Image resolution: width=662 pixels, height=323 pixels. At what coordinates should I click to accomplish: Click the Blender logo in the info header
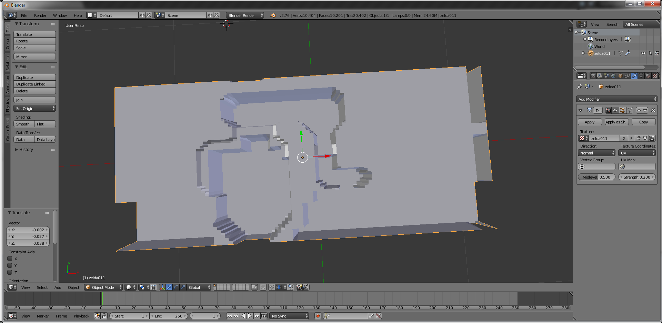click(x=273, y=15)
